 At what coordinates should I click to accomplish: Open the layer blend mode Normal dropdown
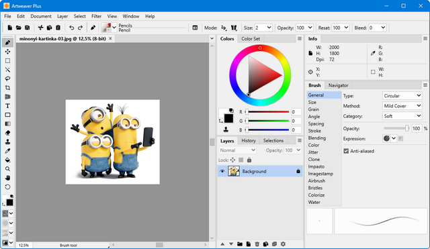[x=237, y=150]
